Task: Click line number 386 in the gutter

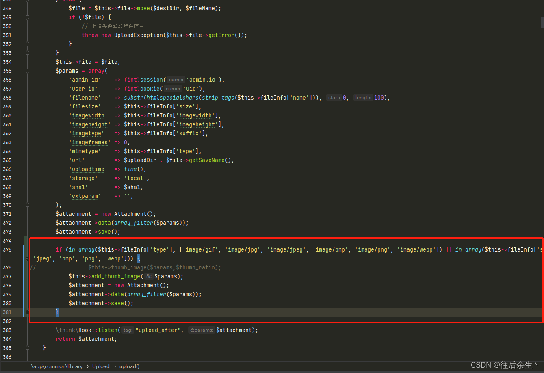Action: coord(7,357)
